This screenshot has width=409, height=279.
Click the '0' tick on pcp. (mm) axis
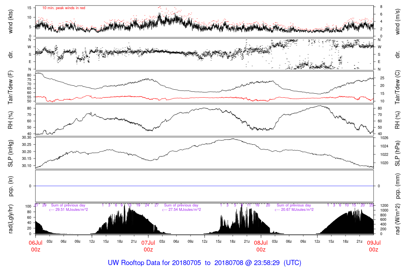(x=379, y=186)
